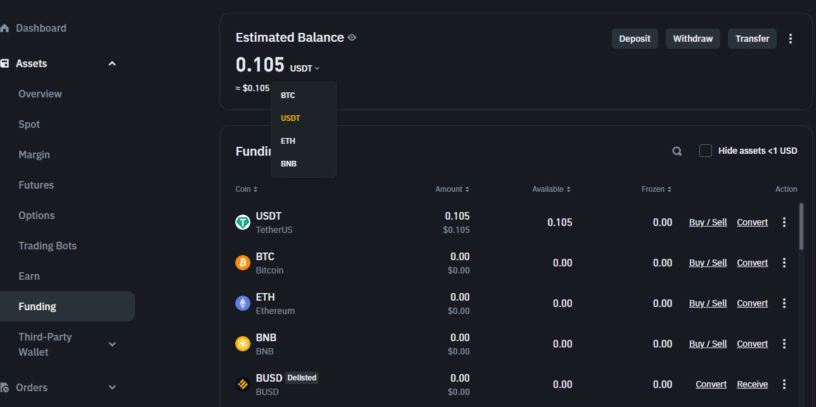This screenshot has height=407, width=816.
Task: Sort the table by Available column
Action: [x=552, y=189]
